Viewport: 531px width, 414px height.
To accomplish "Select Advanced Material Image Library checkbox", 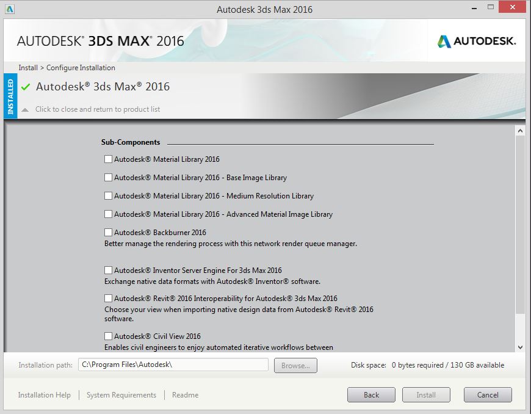I will click(x=108, y=214).
